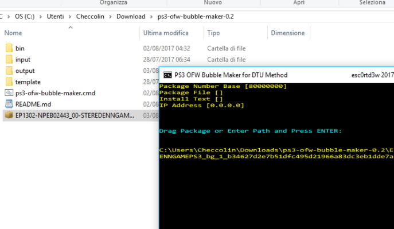Sort by Tipo column header
The height and width of the screenshot is (229, 394).
pos(213,33)
